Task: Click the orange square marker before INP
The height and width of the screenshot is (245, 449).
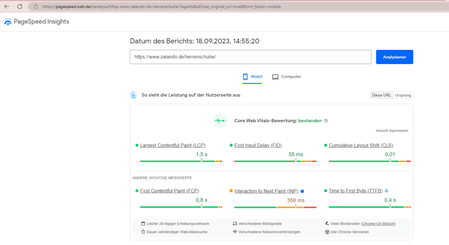Action: pos(231,191)
